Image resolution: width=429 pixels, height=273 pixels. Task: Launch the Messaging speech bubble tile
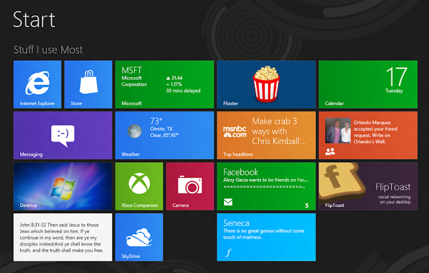coord(62,135)
